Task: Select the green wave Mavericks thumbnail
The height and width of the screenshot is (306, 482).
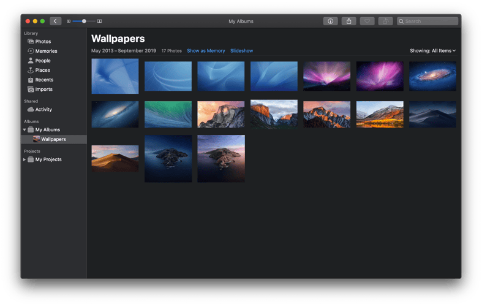Action: [x=168, y=114]
